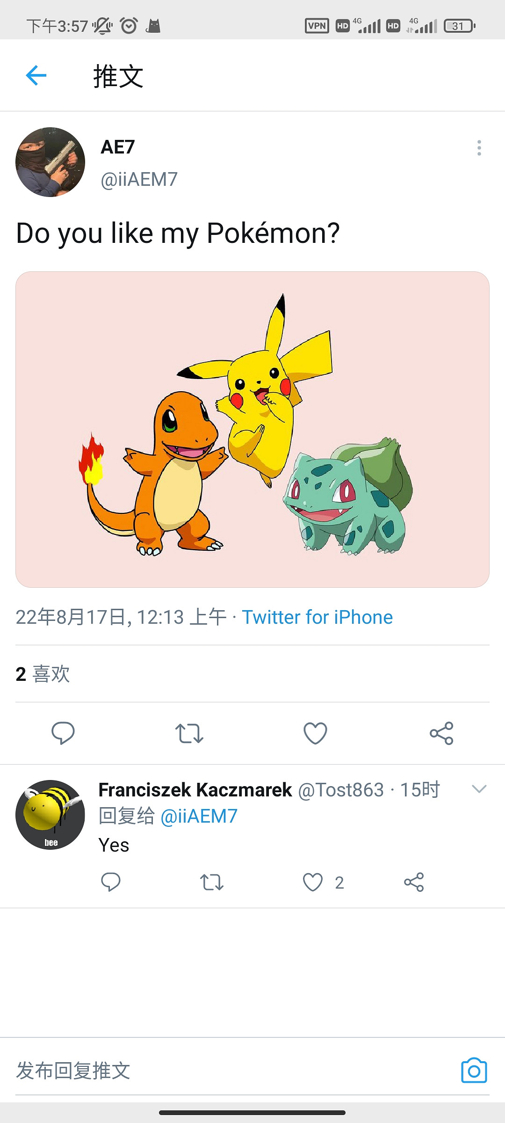Reply to AE7's main tweet
The image size is (505, 1123).
click(x=63, y=733)
